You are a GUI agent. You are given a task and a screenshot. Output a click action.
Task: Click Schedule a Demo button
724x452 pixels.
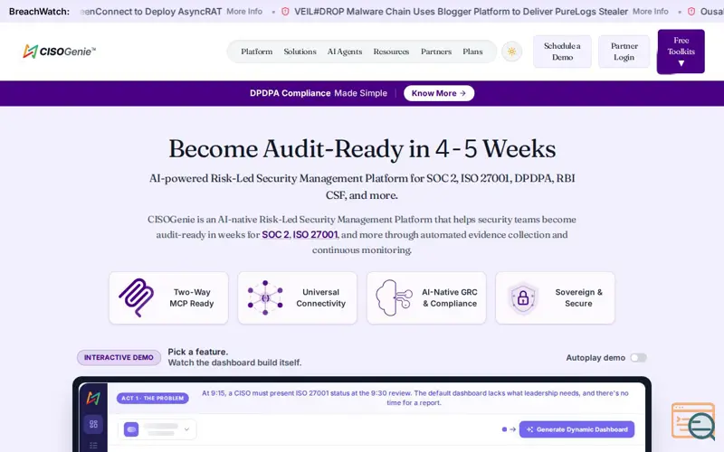click(x=562, y=52)
